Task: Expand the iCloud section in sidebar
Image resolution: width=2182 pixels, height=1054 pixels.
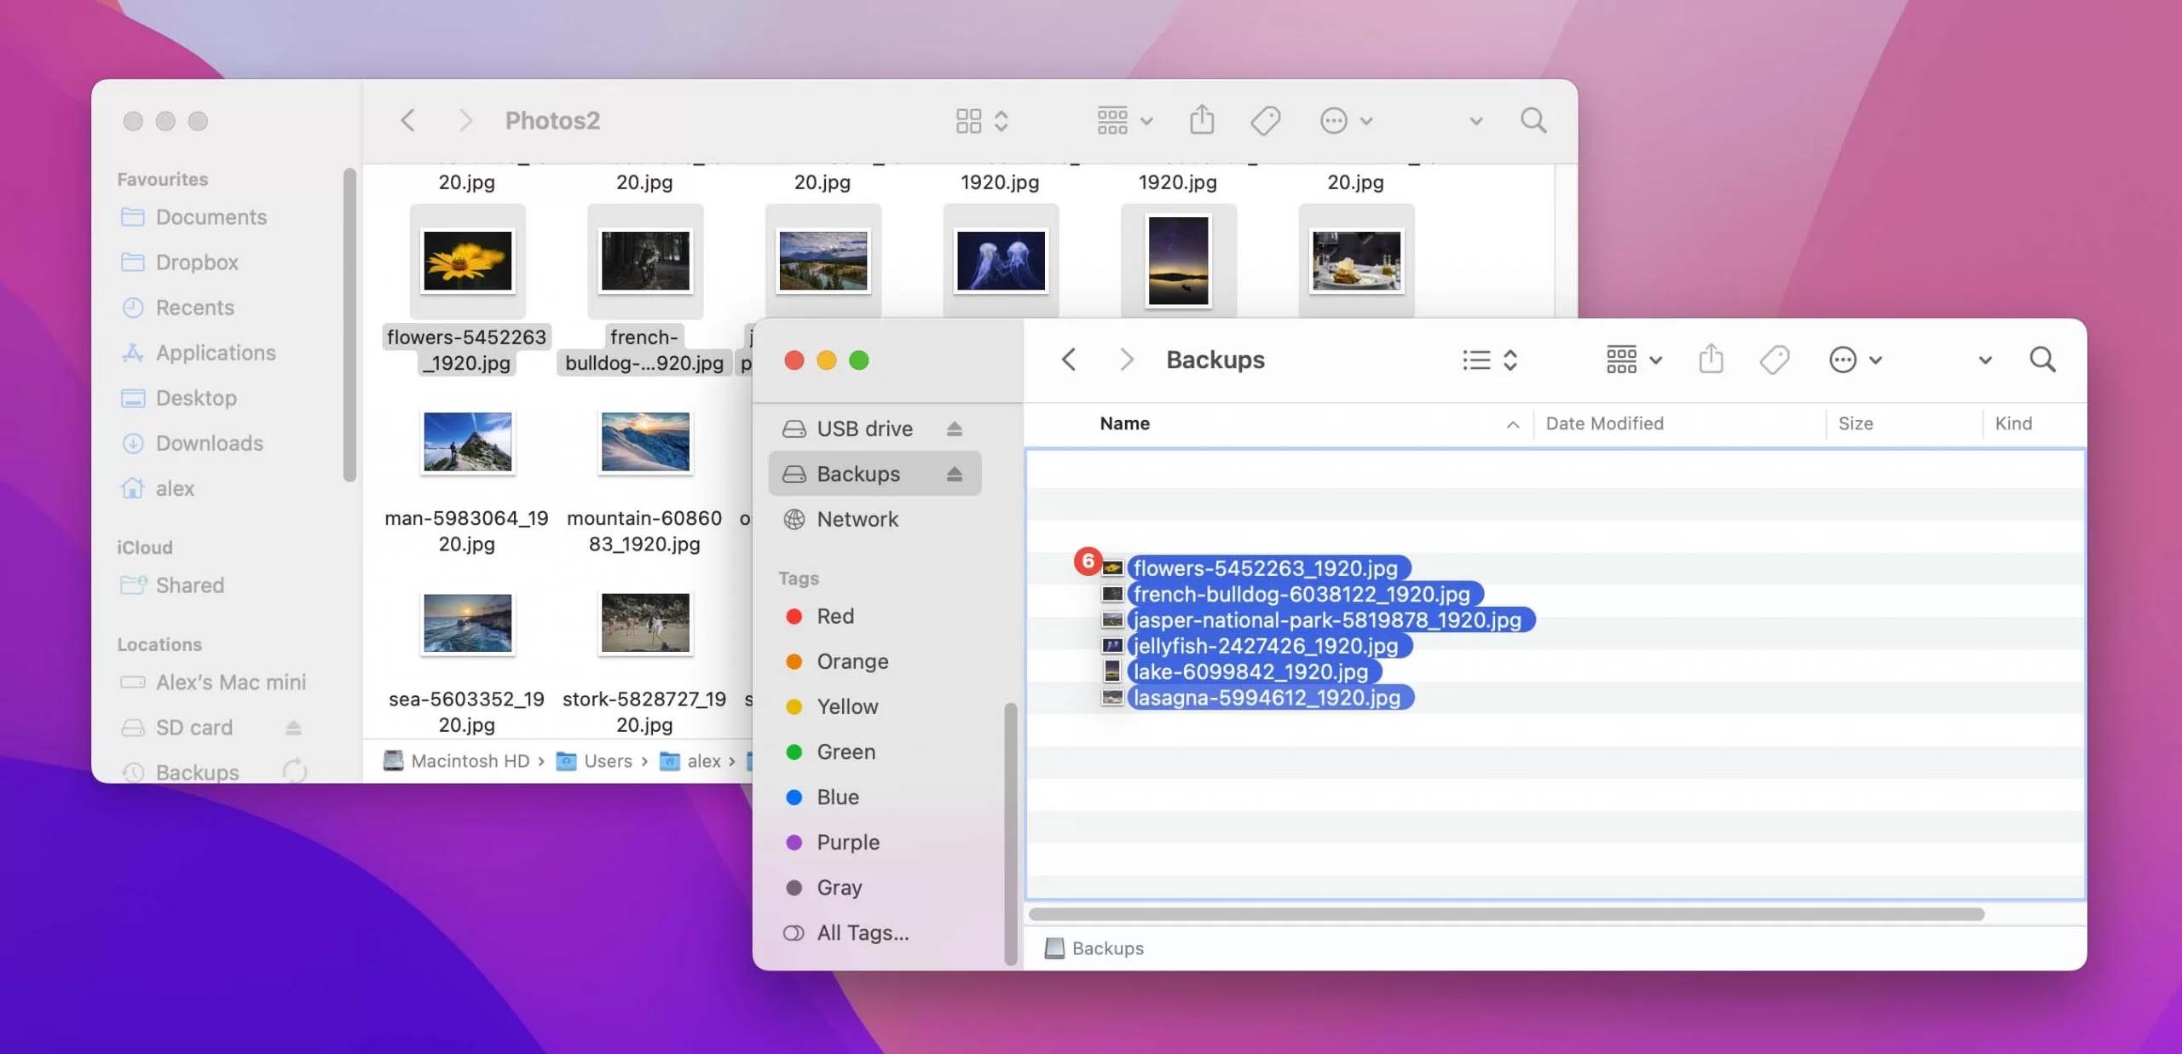Action: 143,546
